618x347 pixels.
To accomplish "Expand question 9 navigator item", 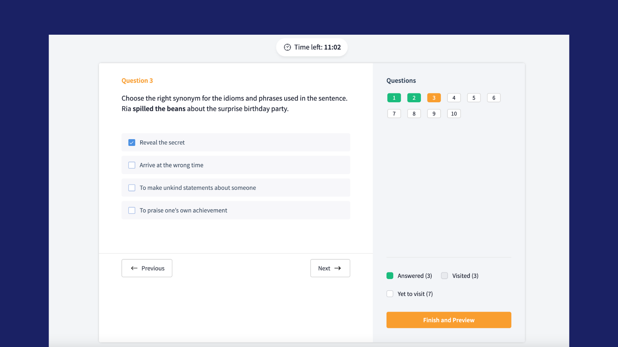I will (x=434, y=113).
